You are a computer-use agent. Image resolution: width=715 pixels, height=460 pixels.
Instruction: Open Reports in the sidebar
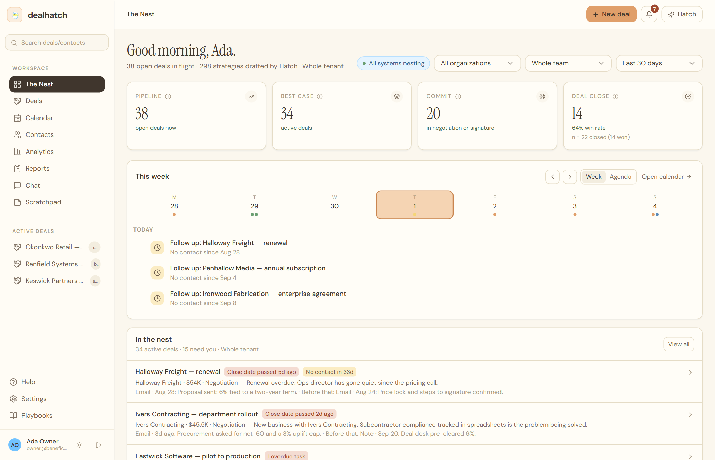click(x=57, y=169)
